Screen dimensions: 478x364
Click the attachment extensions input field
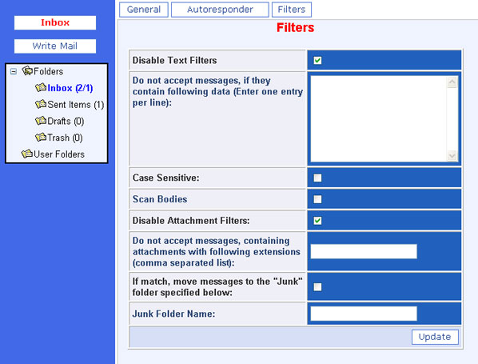(364, 251)
